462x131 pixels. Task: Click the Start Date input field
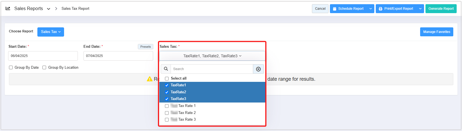43,56
